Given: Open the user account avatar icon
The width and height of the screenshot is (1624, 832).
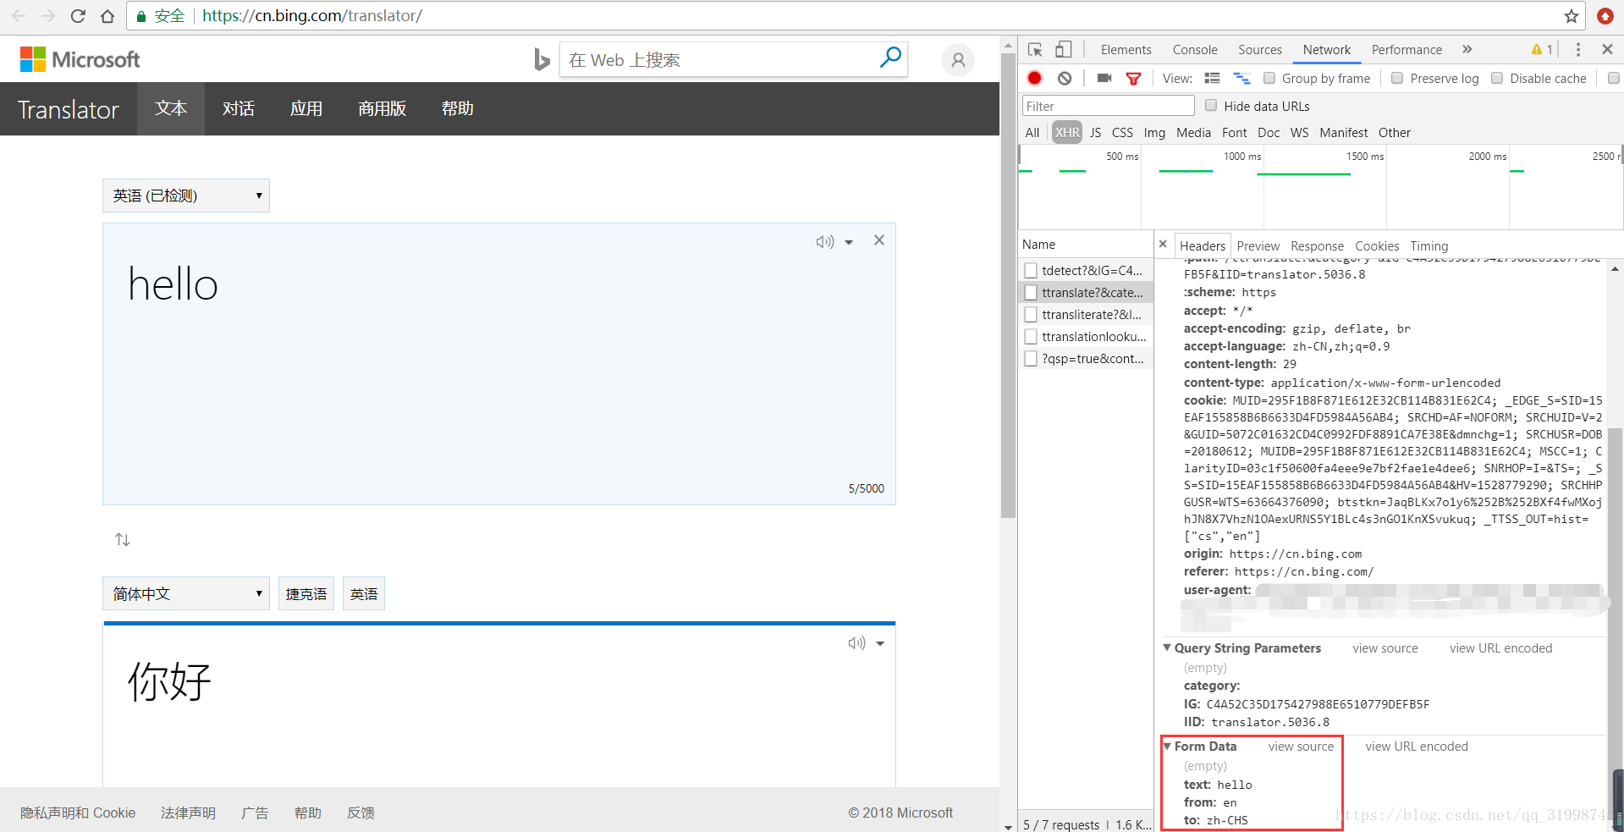Looking at the screenshot, I should pos(958,60).
